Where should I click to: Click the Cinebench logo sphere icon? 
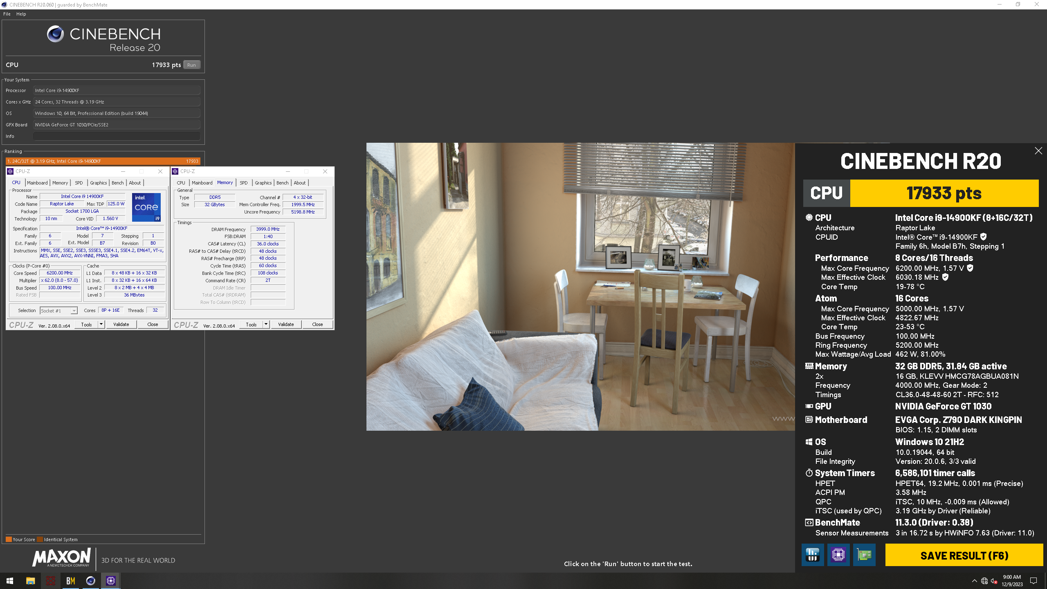point(55,34)
